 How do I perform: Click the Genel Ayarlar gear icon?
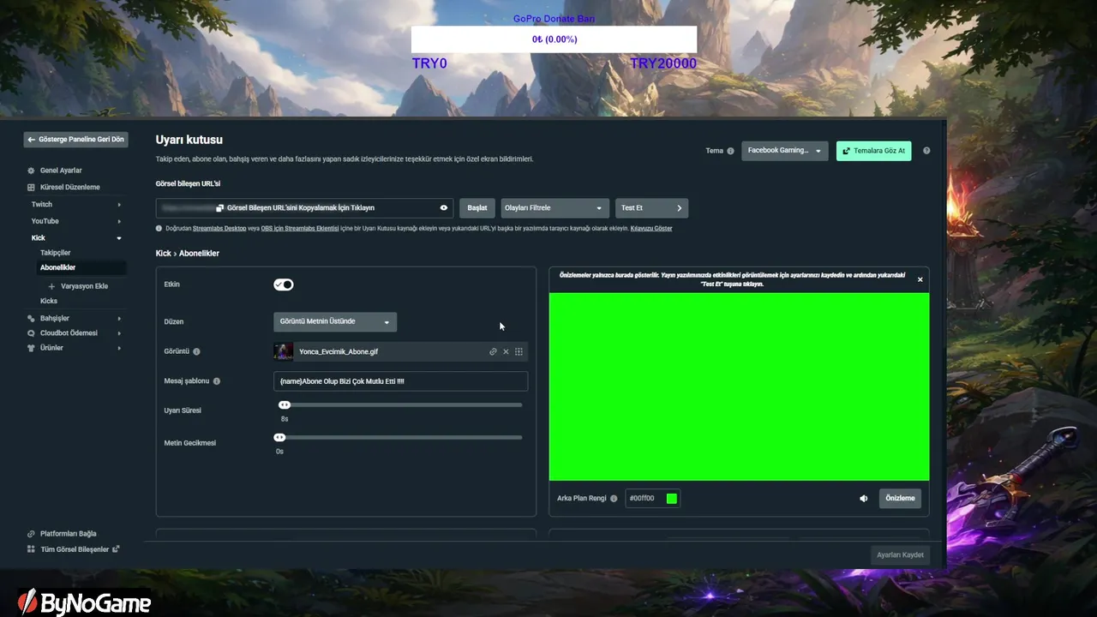click(31, 171)
